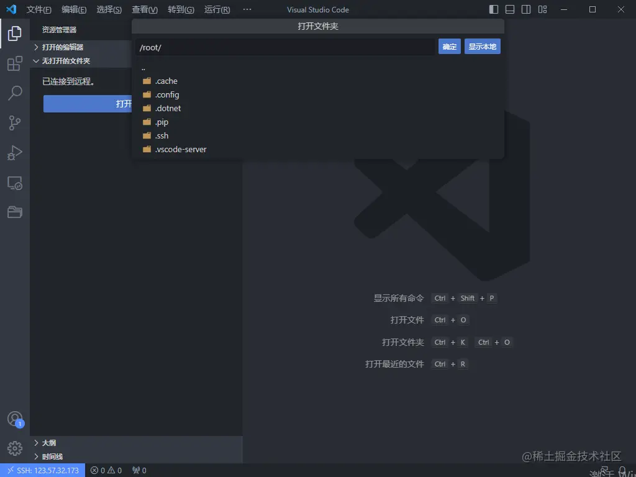
Task: Click the 资源管理器 panel title
Action: coord(59,30)
